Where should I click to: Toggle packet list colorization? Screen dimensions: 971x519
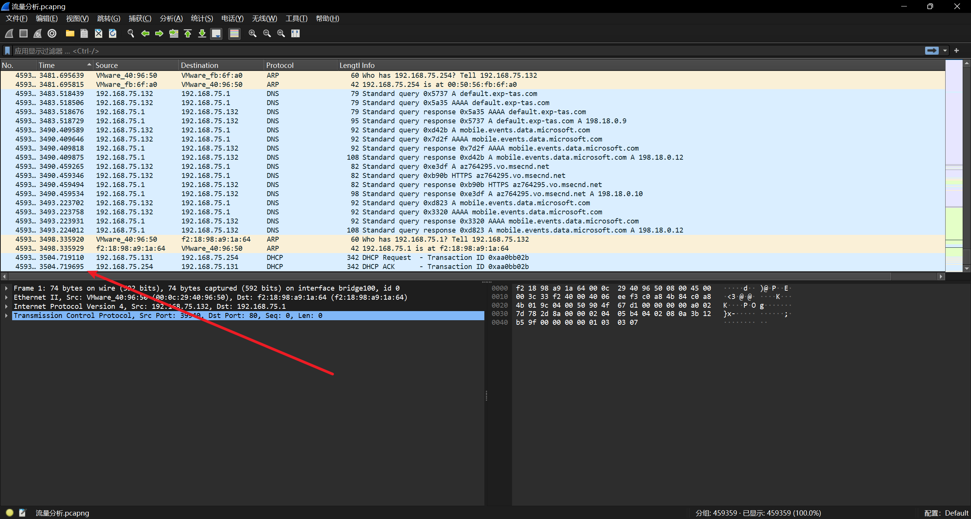tap(234, 33)
